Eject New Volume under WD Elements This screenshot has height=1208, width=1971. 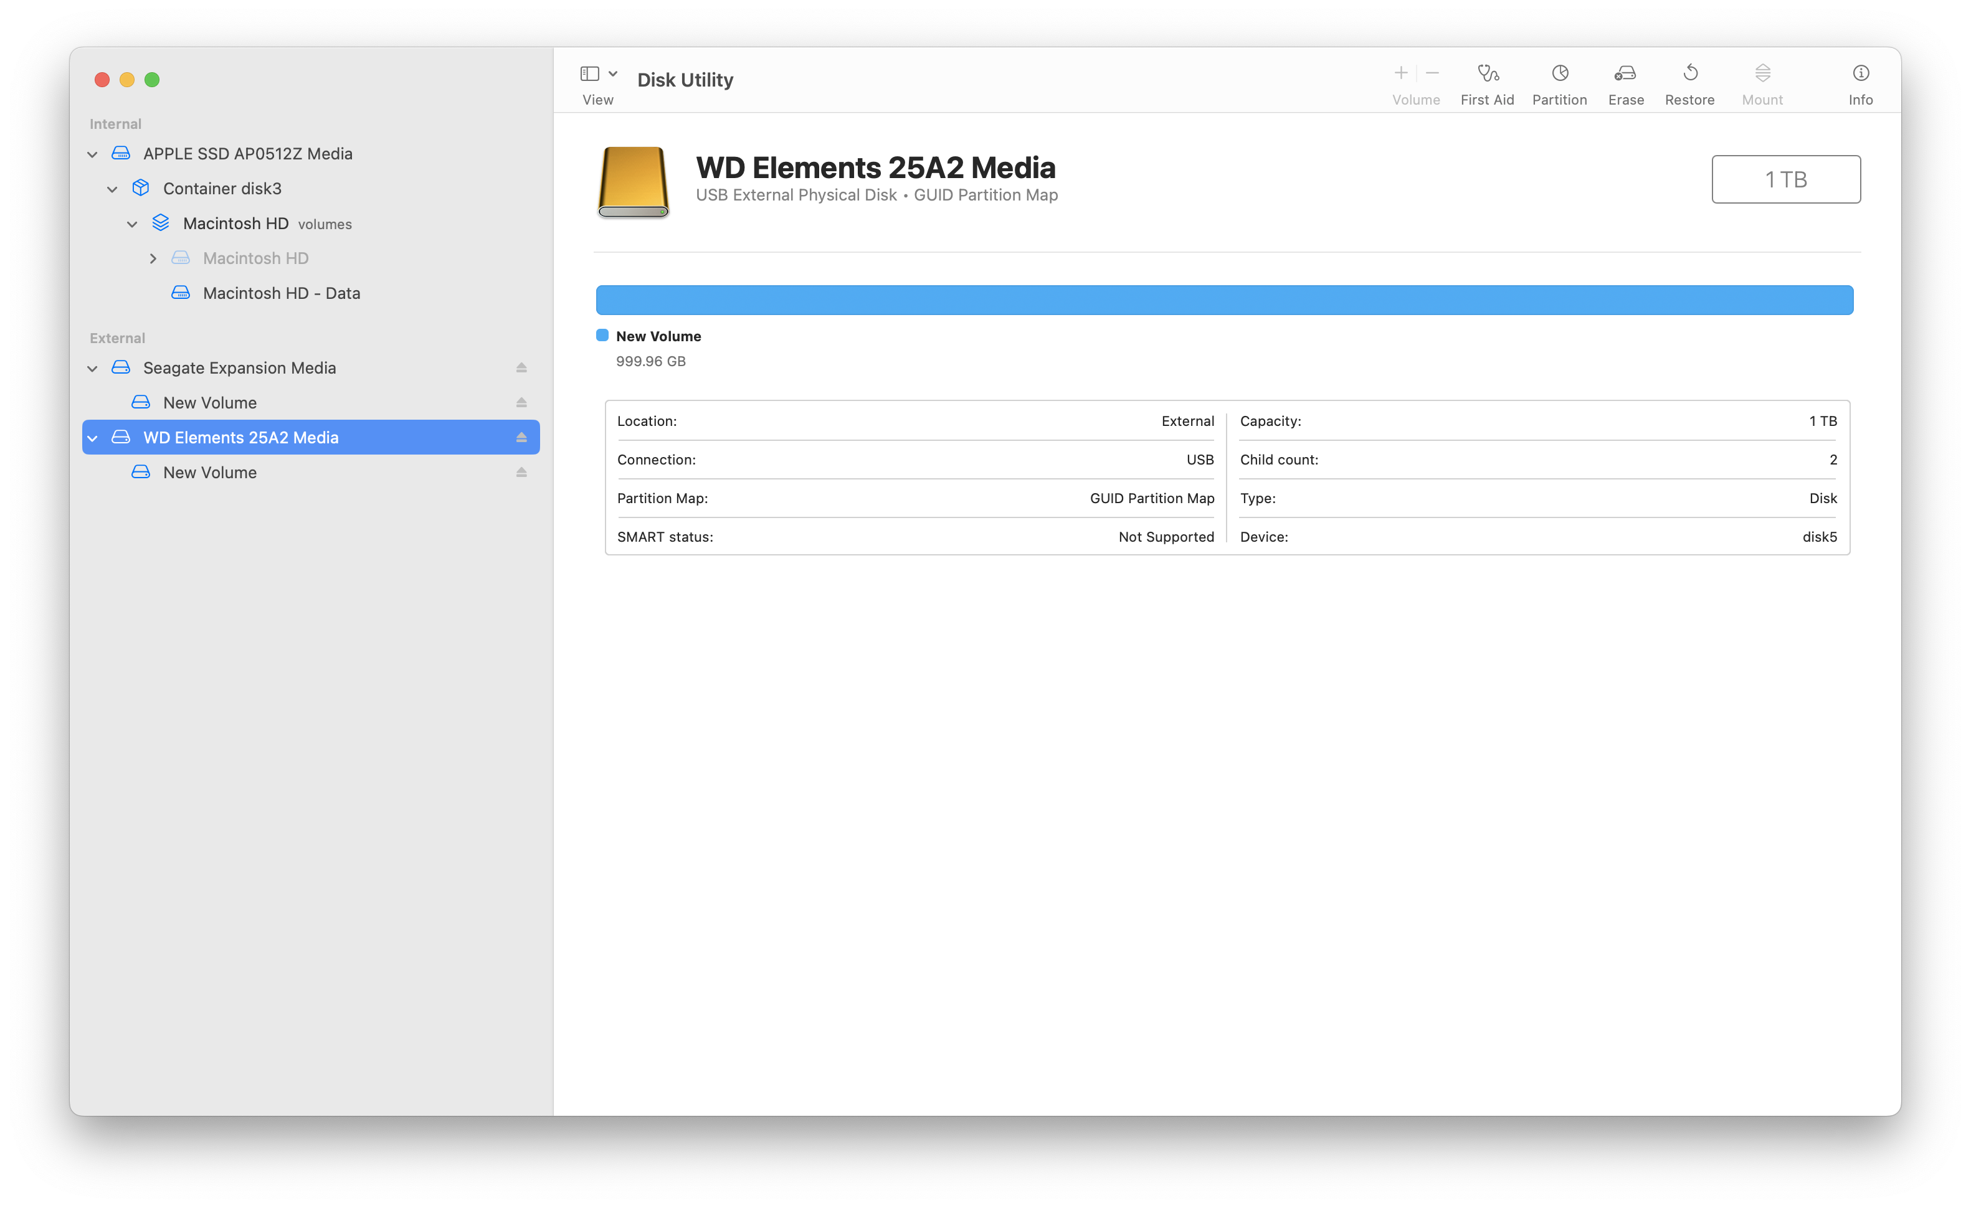click(x=521, y=473)
